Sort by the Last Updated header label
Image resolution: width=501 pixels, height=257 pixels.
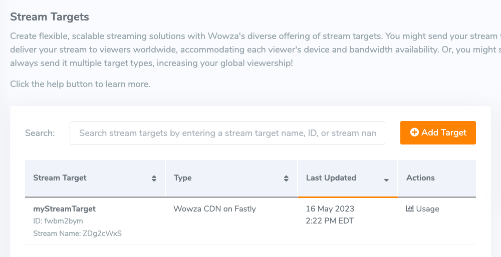click(x=331, y=178)
